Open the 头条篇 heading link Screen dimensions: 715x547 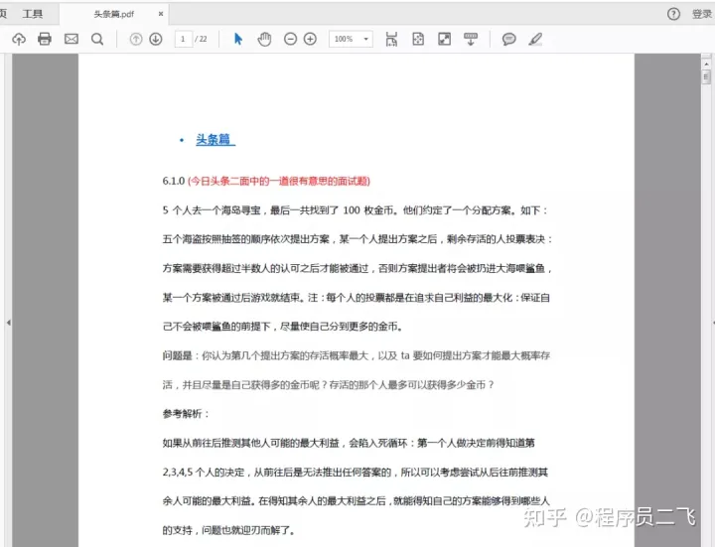(x=215, y=139)
